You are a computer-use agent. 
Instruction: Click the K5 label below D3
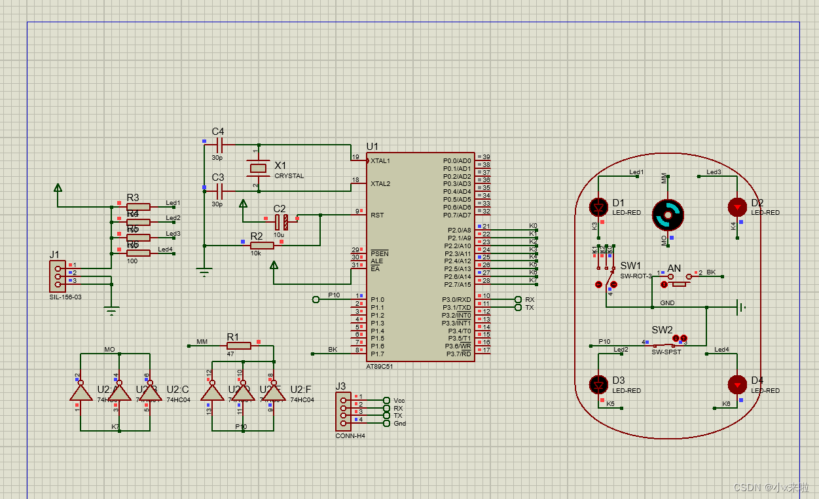[610, 404]
